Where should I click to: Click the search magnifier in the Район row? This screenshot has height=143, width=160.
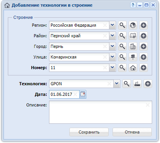click(122, 36)
